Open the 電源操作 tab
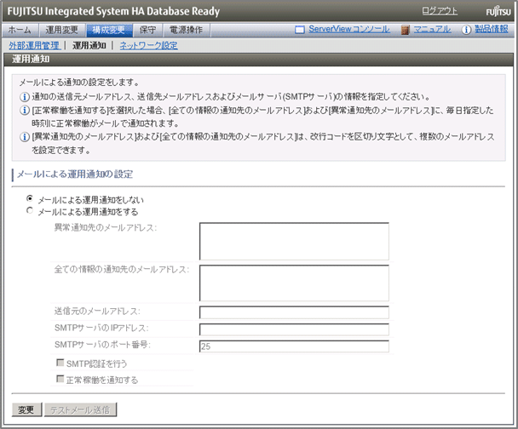 click(186, 30)
